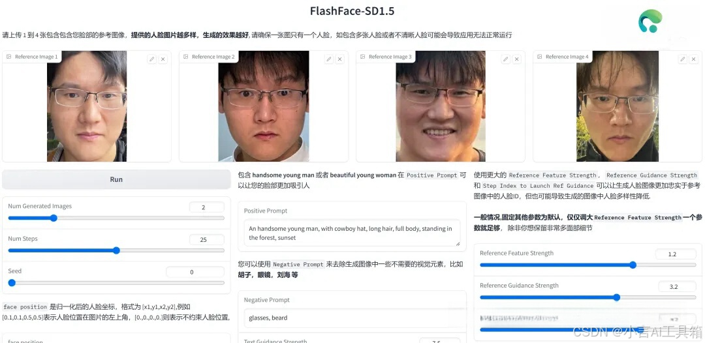Remove Reference Image 1 with its X icon
Viewport: 705px width, 343px height.
[163, 59]
